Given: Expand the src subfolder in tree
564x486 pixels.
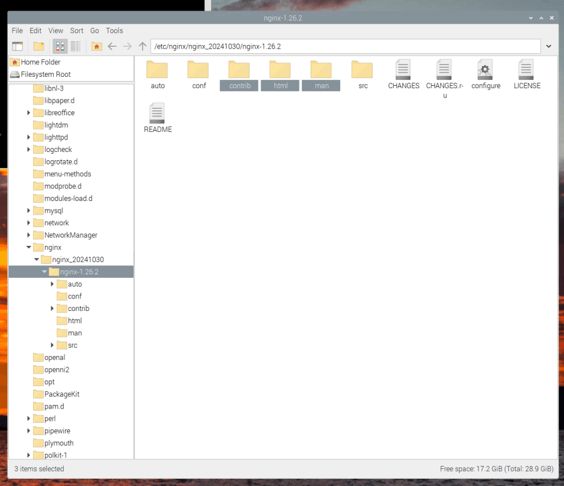Looking at the screenshot, I should click(52, 345).
